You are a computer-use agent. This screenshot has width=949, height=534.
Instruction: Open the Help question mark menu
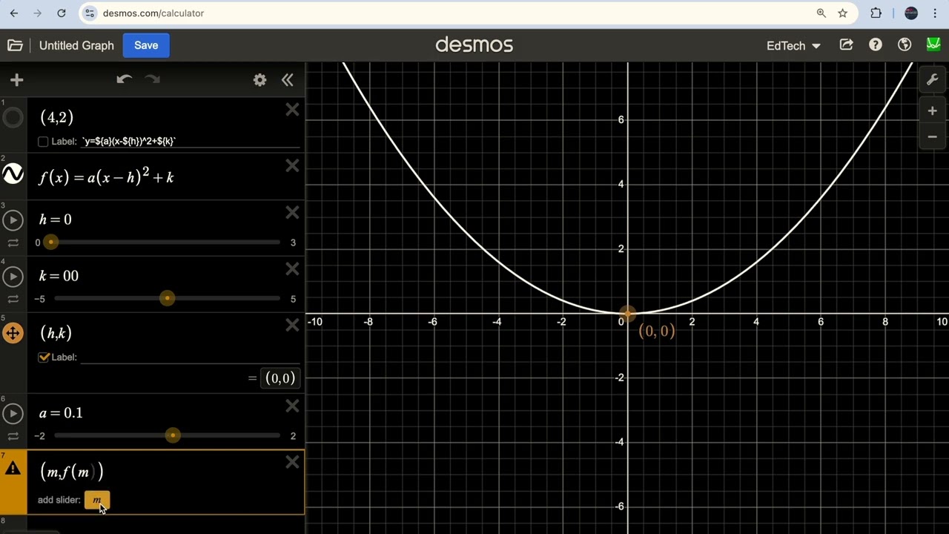point(876,45)
